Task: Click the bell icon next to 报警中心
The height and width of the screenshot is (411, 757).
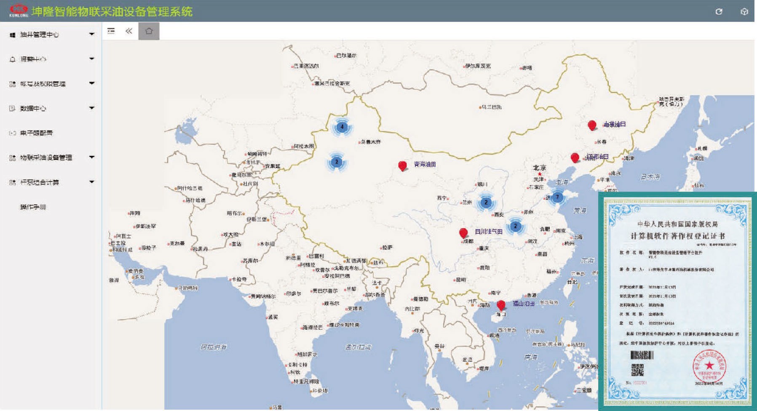Action: click(x=13, y=59)
